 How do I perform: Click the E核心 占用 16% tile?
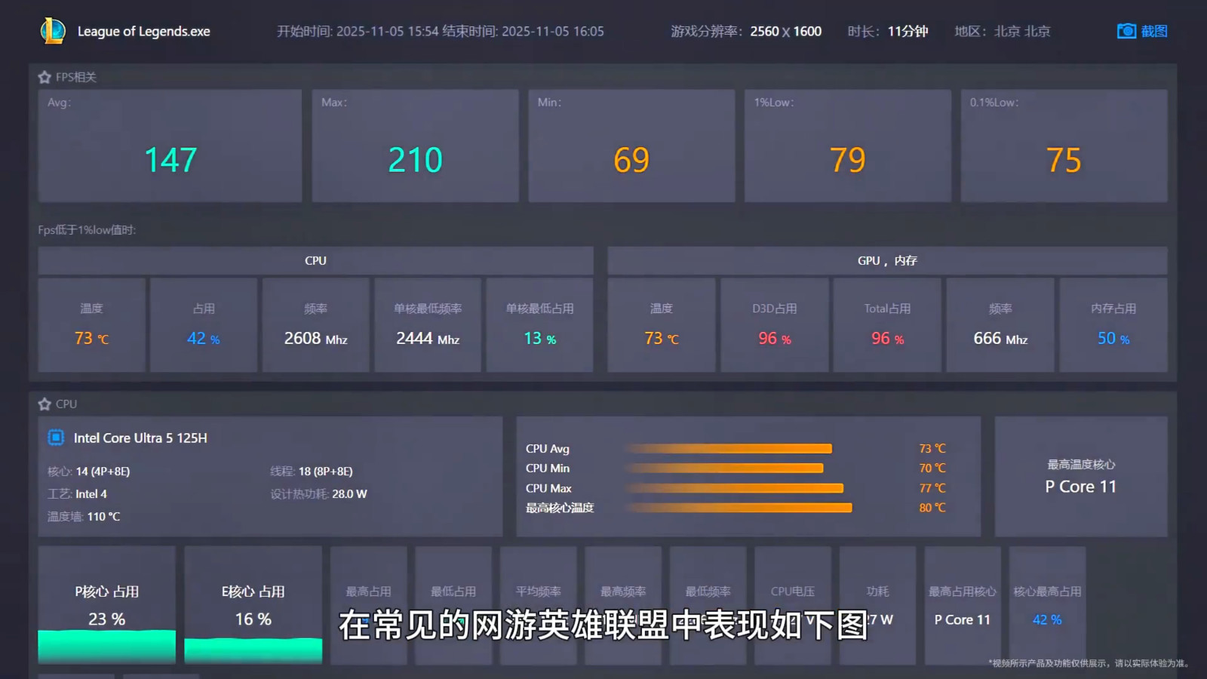(253, 605)
